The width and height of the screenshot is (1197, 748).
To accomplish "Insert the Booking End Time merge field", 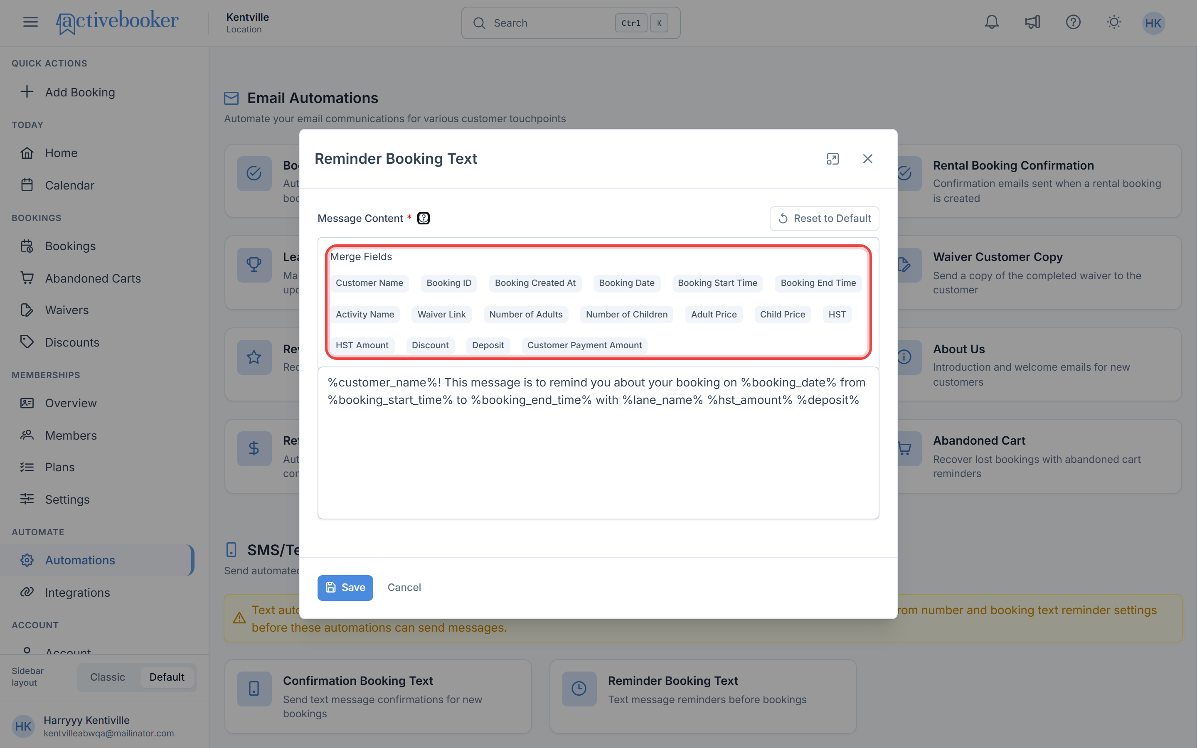I will coord(818,283).
